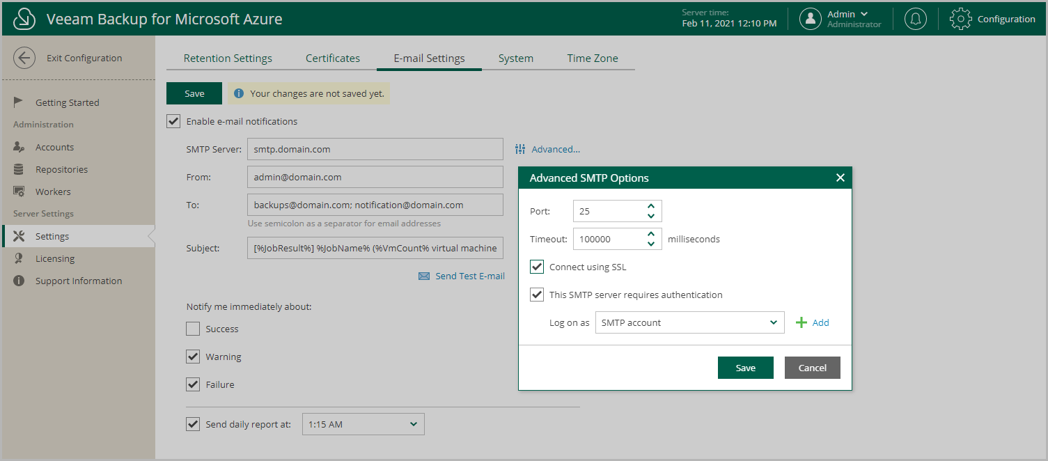Image resolution: width=1048 pixels, height=461 pixels.
Task: Click the Licensing badge icon
Action: coord(19,258)
